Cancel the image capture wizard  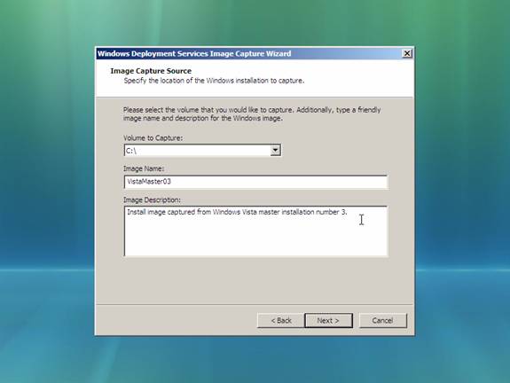(x=383, y=321)
